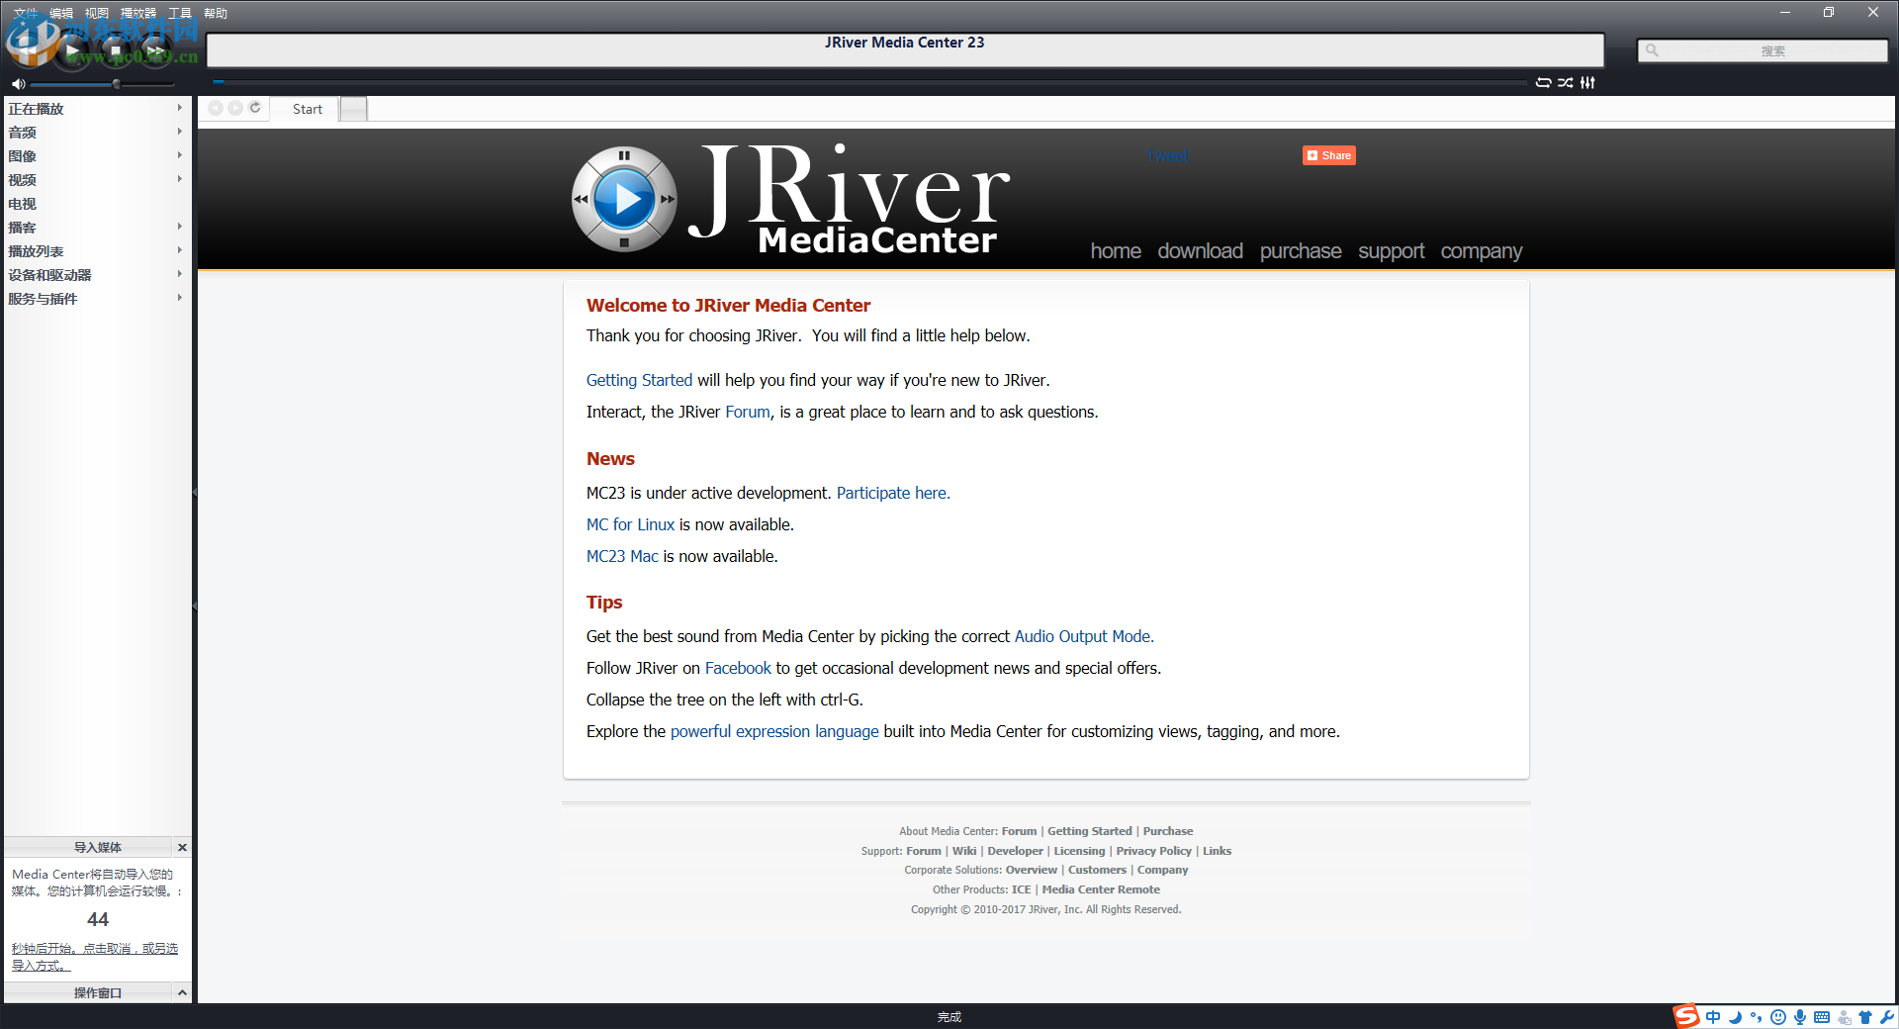Open the 帮助 menu

coord(216,13)
